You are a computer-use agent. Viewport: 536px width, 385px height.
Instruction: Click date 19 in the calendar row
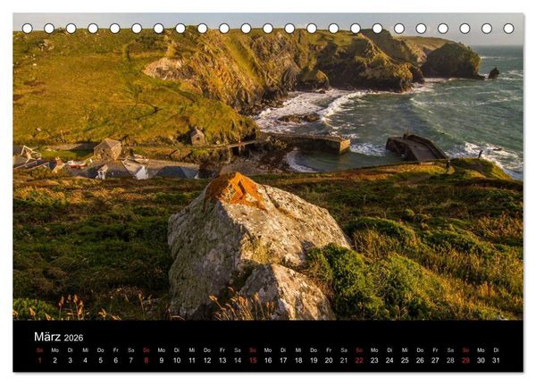[314, 360]
